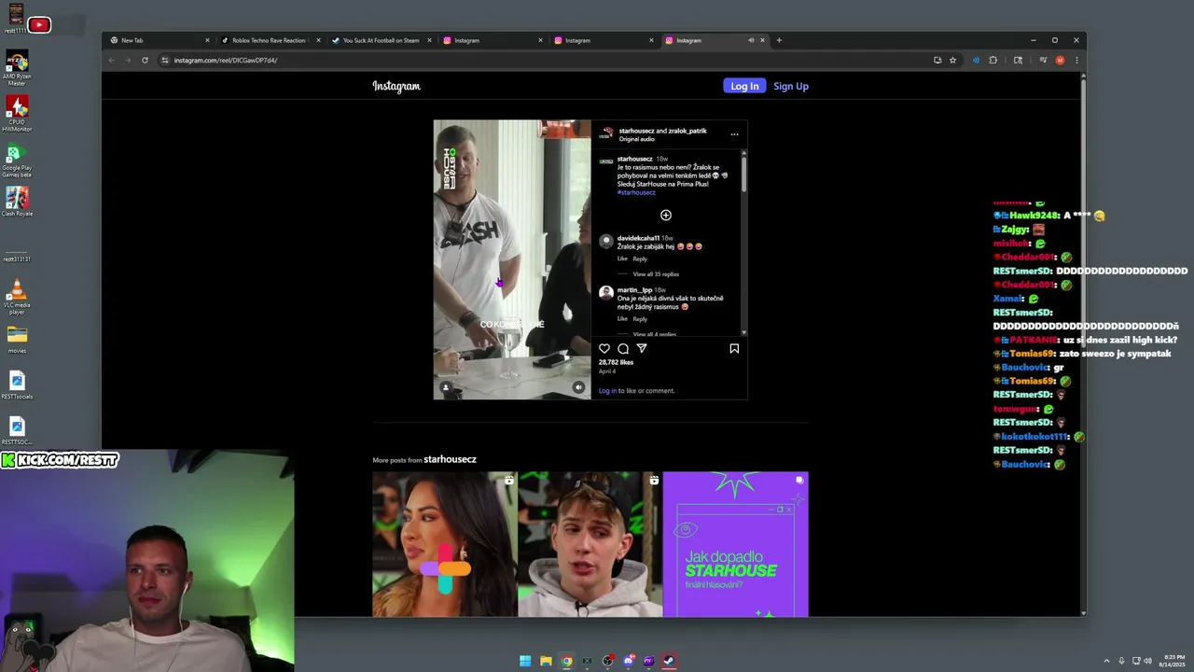Open the taskbar clock and date

pyautogui.click(x=1173, y=661)
